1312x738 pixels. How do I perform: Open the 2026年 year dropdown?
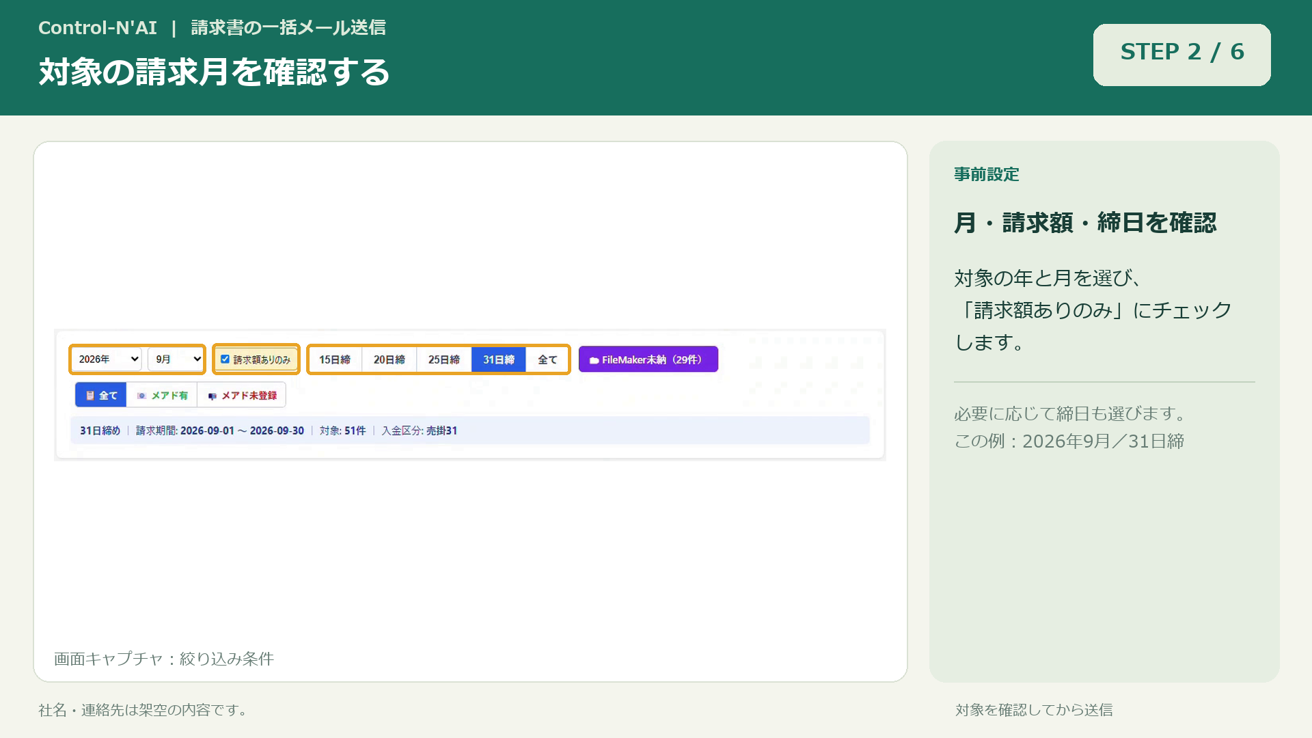pos(106,359)
